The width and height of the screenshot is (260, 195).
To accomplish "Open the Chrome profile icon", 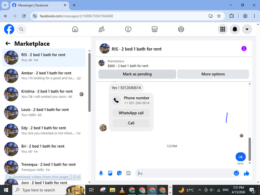I will click(x=245, y=16).
